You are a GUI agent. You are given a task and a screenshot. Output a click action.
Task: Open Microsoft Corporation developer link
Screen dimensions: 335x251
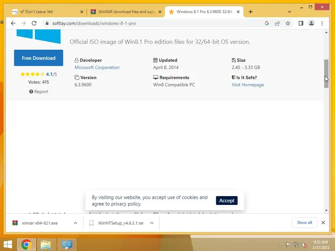pos(97,67)
